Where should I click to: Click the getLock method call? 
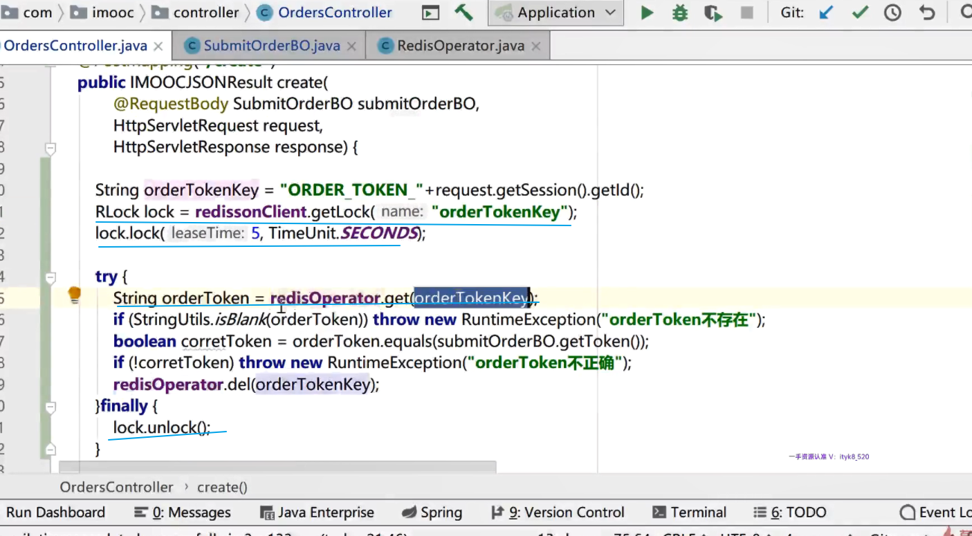coord(340,212)
